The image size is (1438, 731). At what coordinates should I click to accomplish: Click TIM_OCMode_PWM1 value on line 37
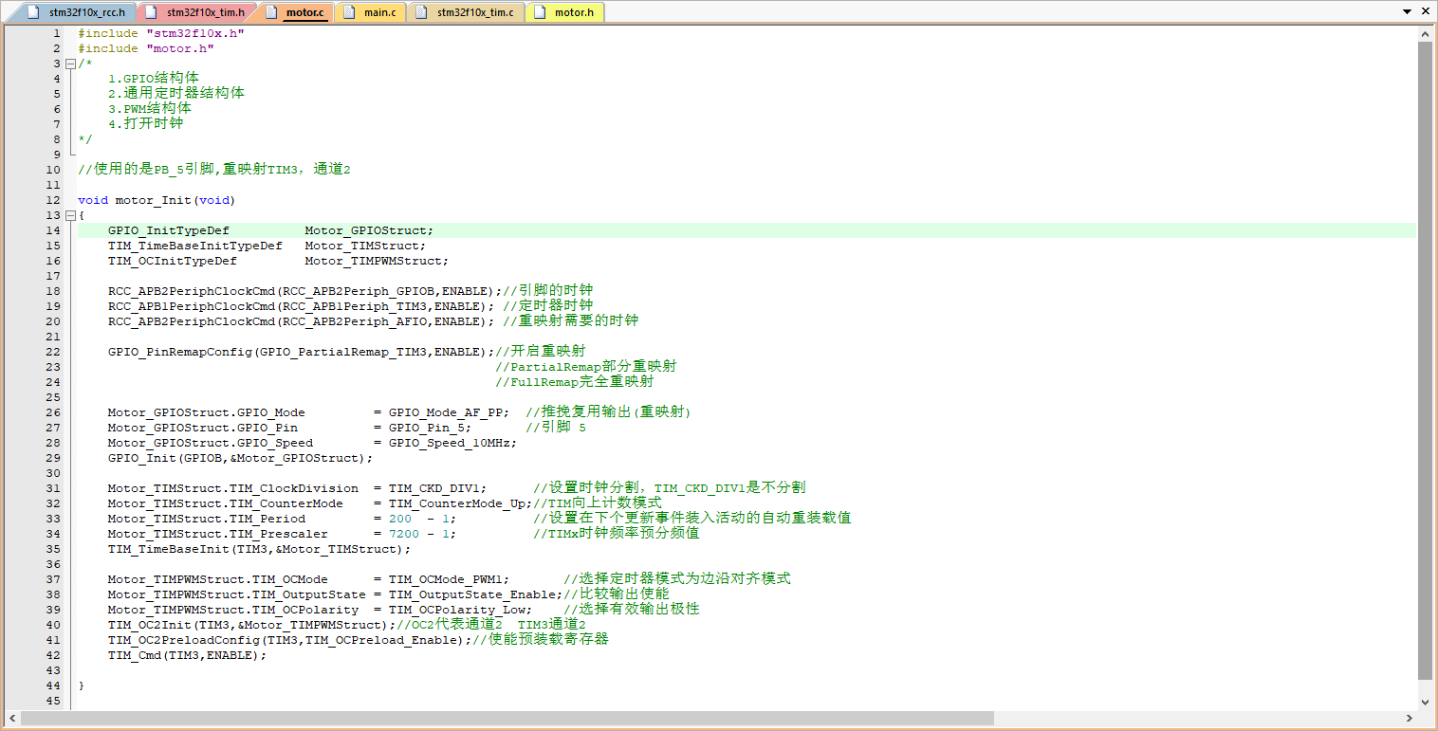coord(445,579)
